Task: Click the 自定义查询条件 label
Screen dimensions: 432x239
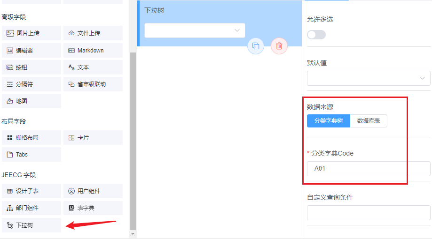Action: pyautogui.click(x=330, y=197)
